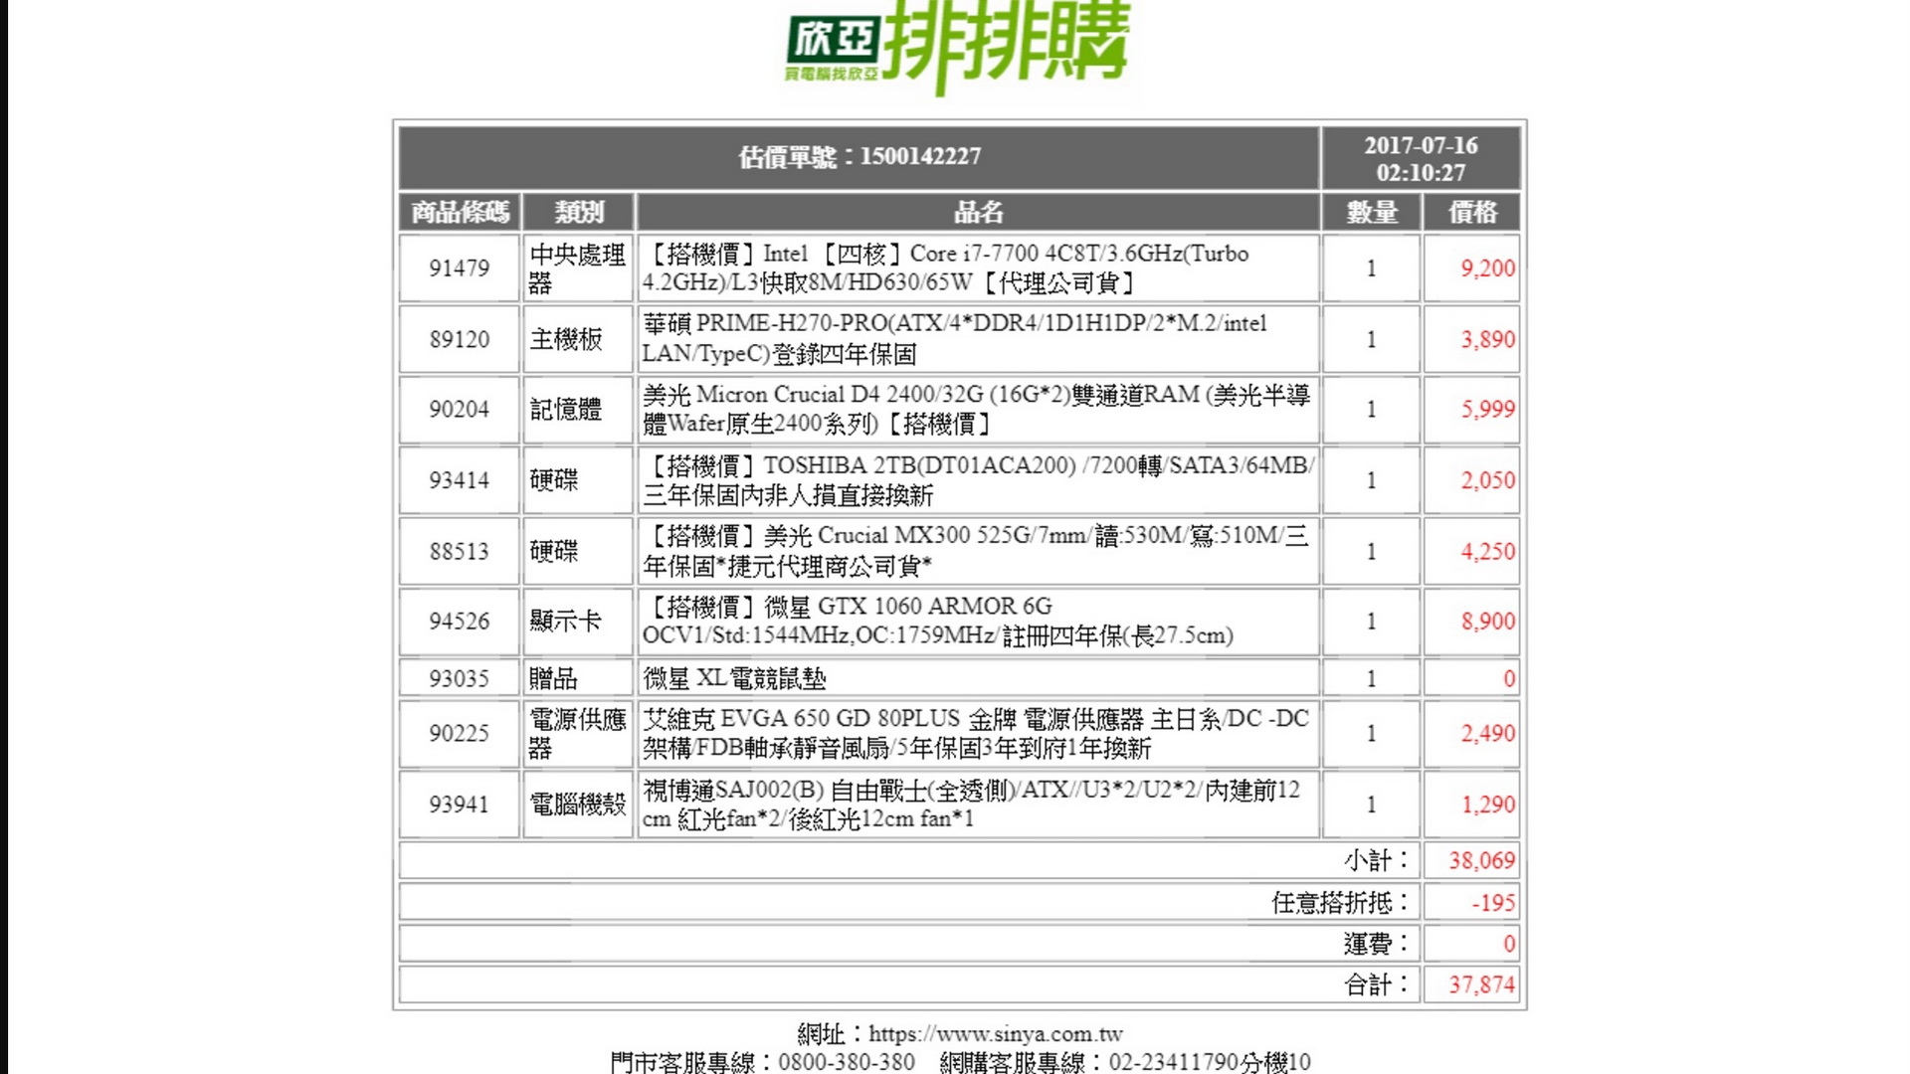
Task: Click the price 3,890
Action: (1487, 340)
